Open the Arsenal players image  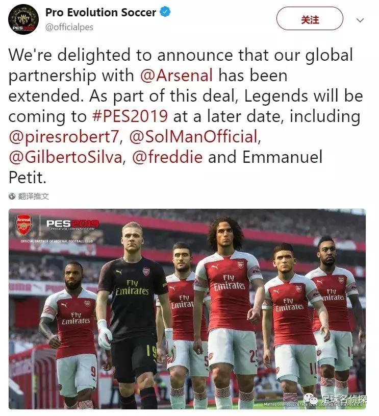(187, 309)
